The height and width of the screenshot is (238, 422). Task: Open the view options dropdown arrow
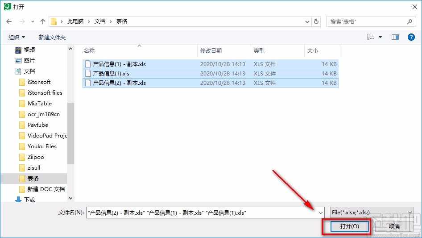[x=380, y=37]
